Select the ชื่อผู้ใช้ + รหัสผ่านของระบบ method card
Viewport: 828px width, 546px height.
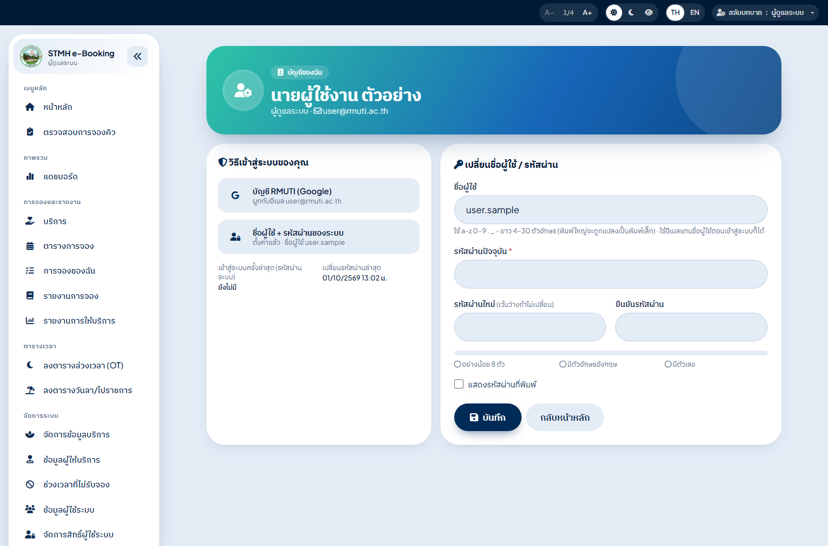(x=319, y=237)
